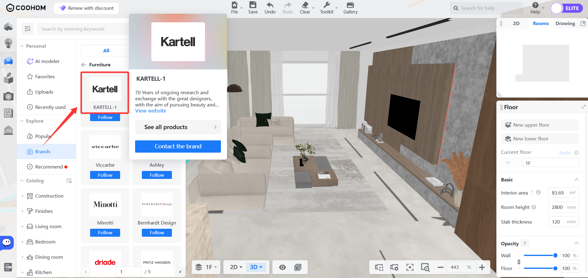
Task: Switch to the Drawing tab
Action: tap(565, 24)
